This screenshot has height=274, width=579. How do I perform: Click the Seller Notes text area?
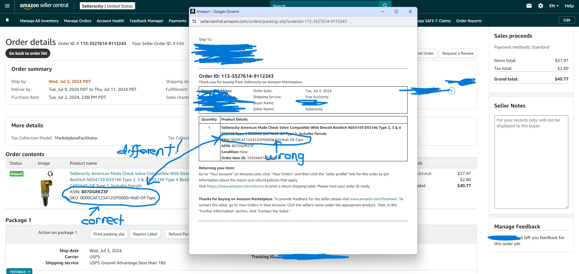531,162
